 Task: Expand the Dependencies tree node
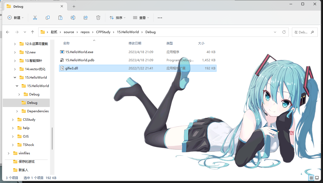click(x=17, y=111)
